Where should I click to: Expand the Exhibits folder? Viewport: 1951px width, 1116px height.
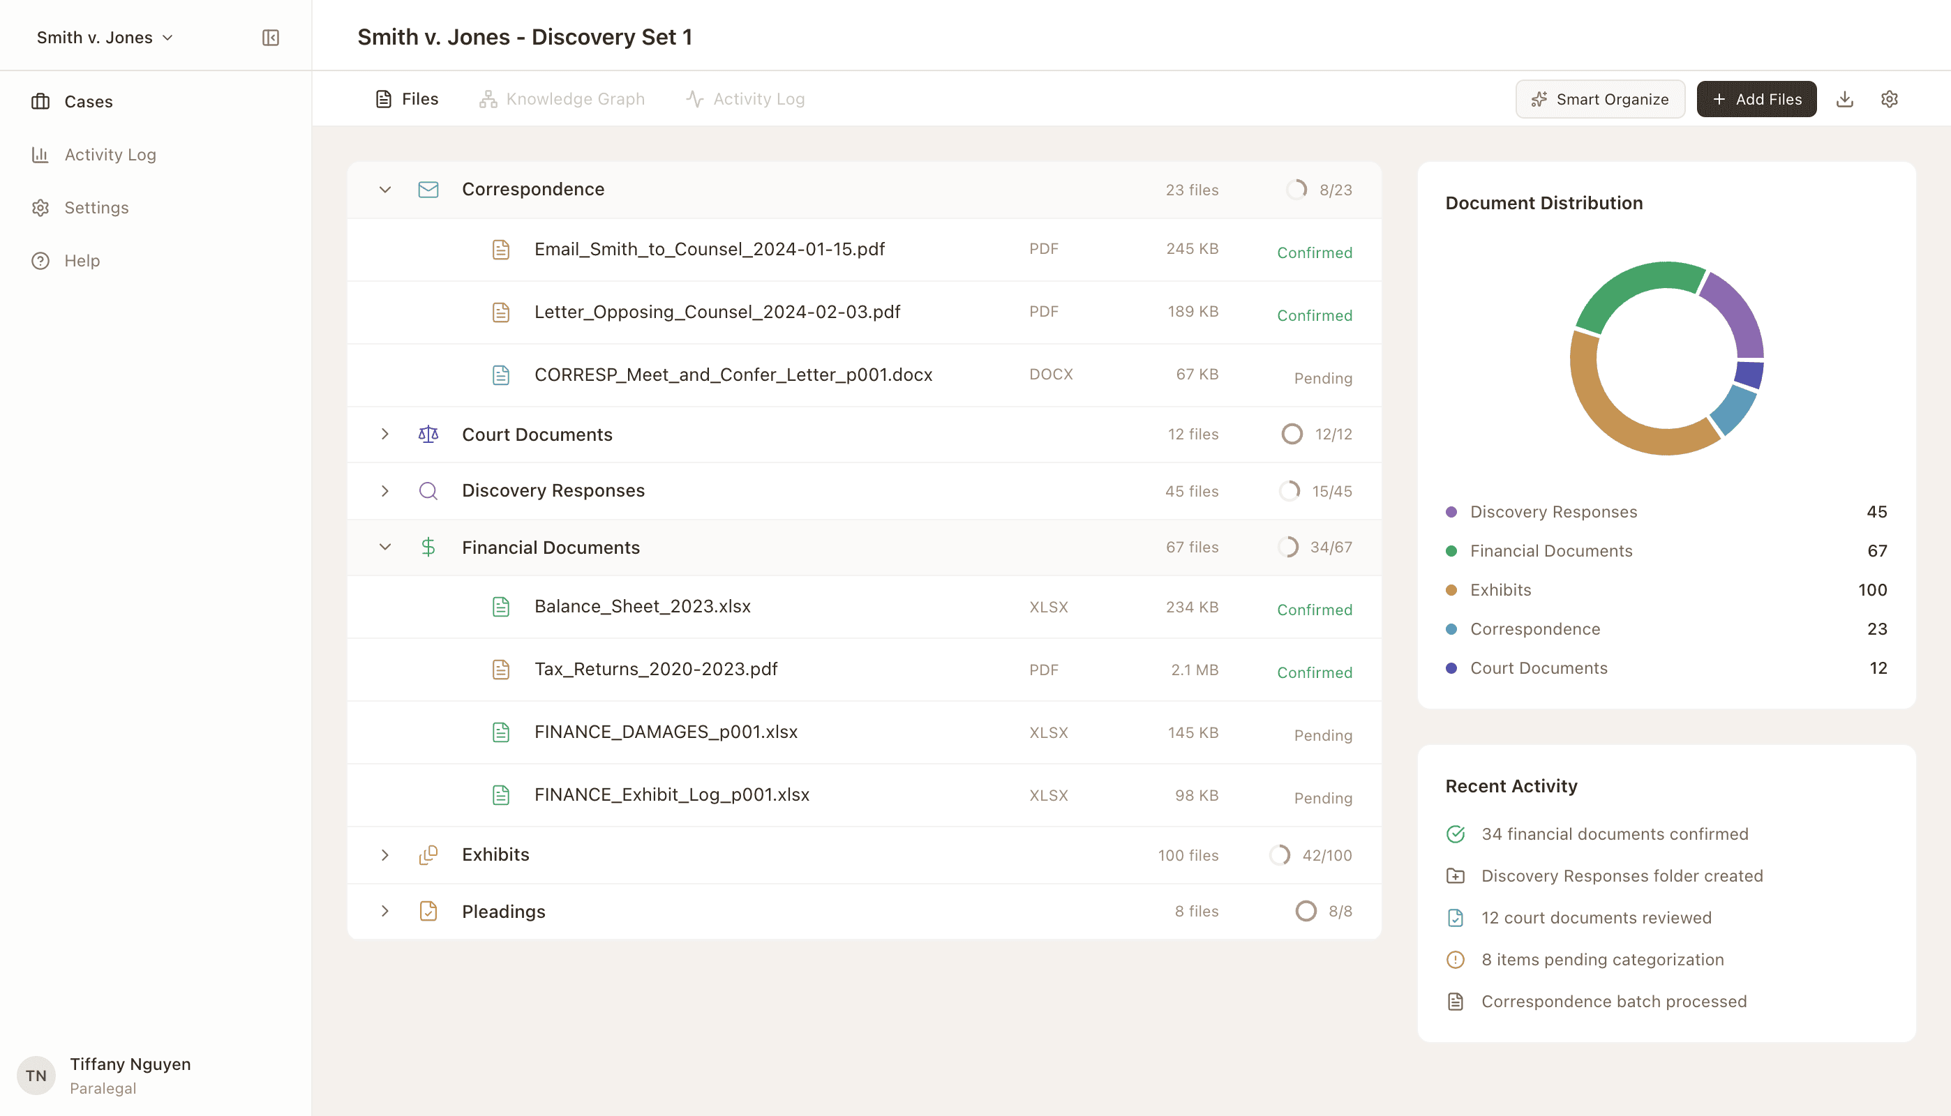(x=385, y=854)
